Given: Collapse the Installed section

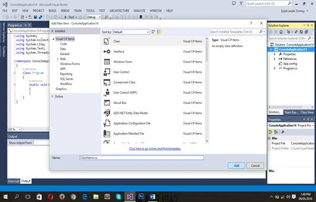Looking at the screenshot, I should 53,31.
